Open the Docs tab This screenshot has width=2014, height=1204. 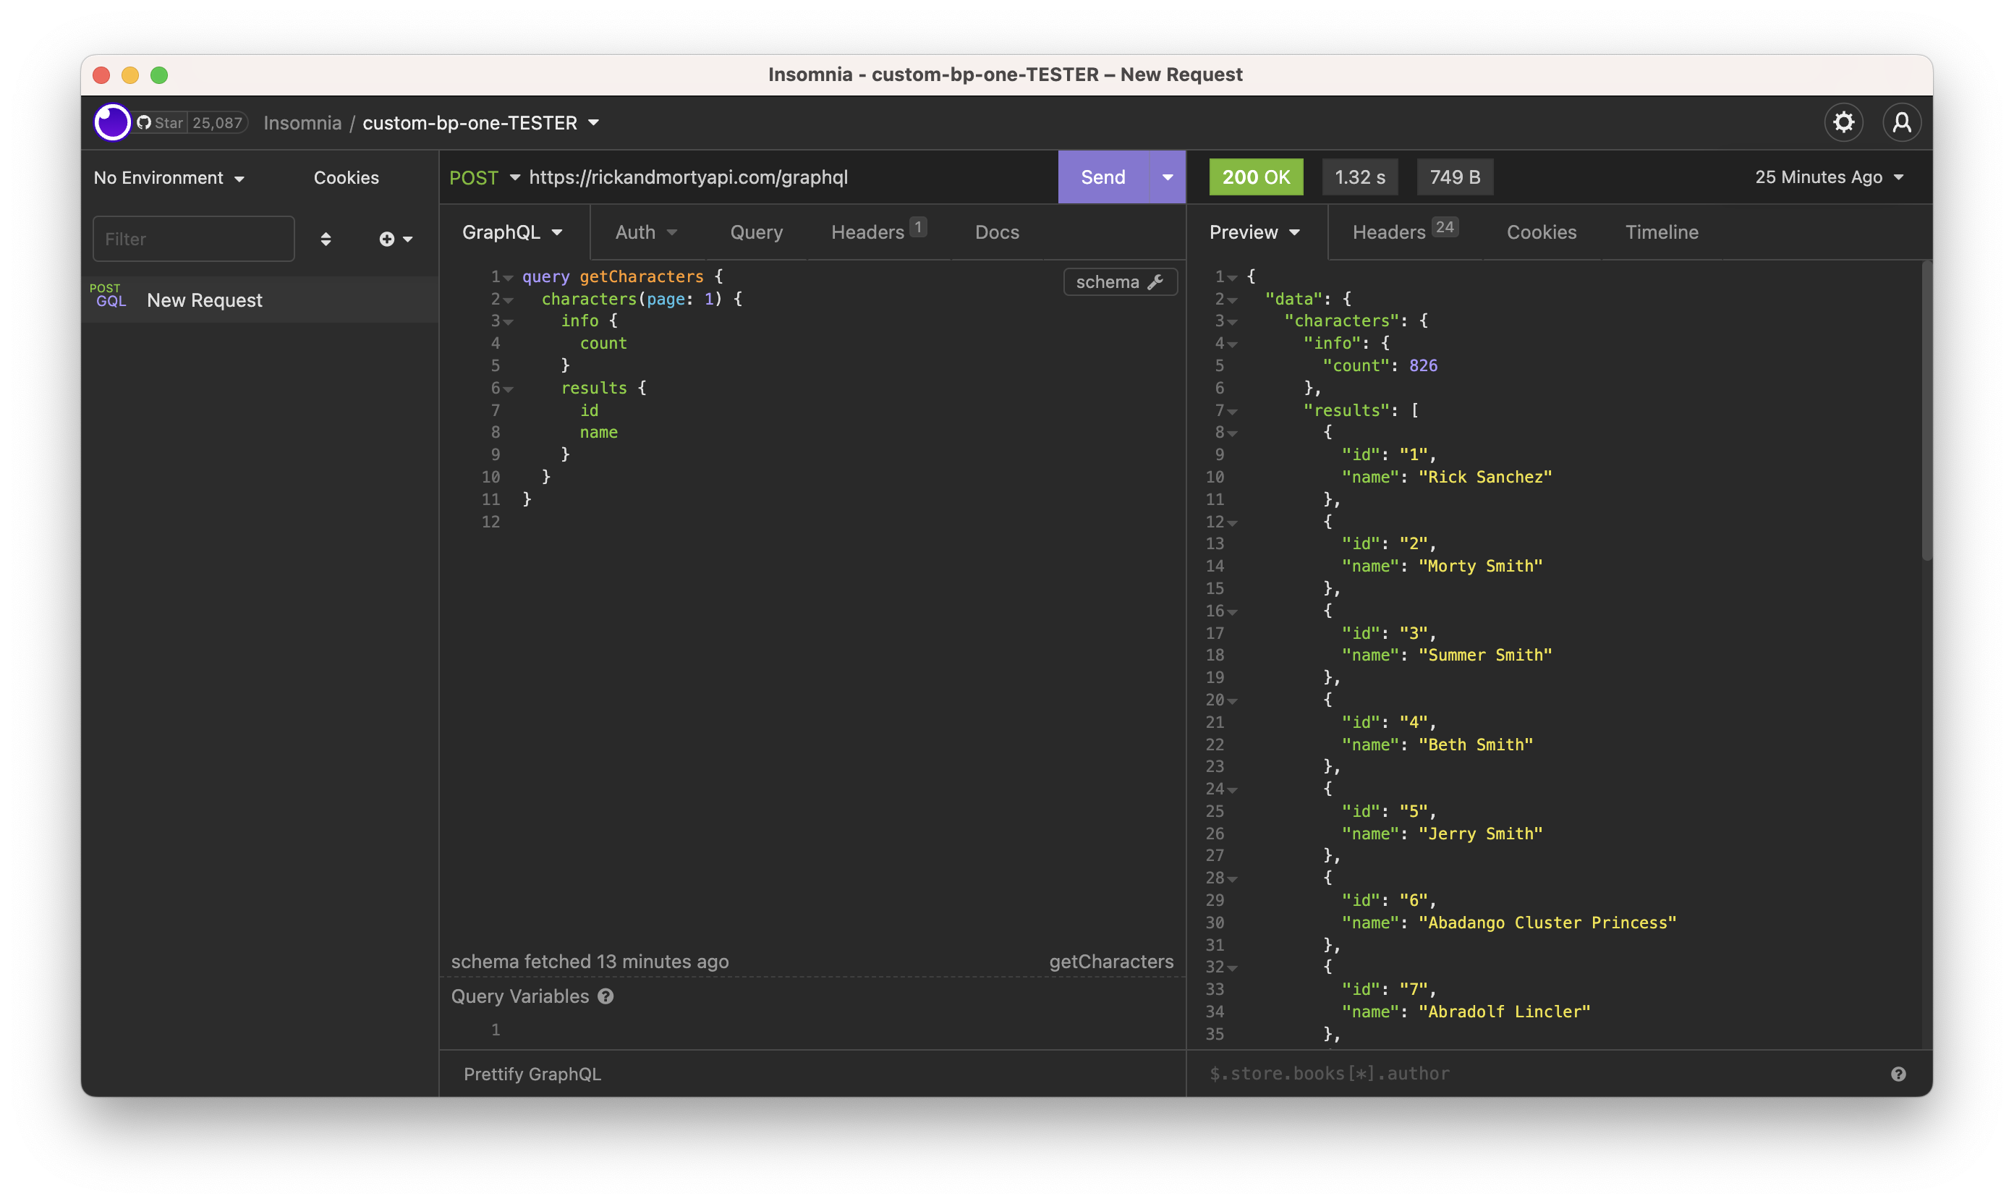997,232
